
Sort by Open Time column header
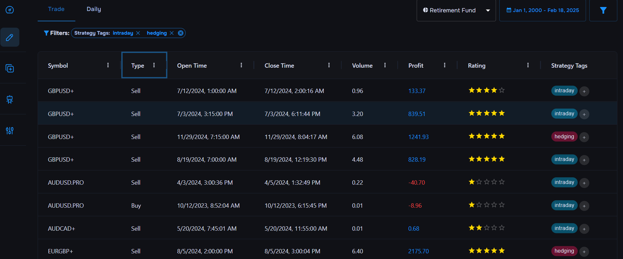tap(192, 66)
